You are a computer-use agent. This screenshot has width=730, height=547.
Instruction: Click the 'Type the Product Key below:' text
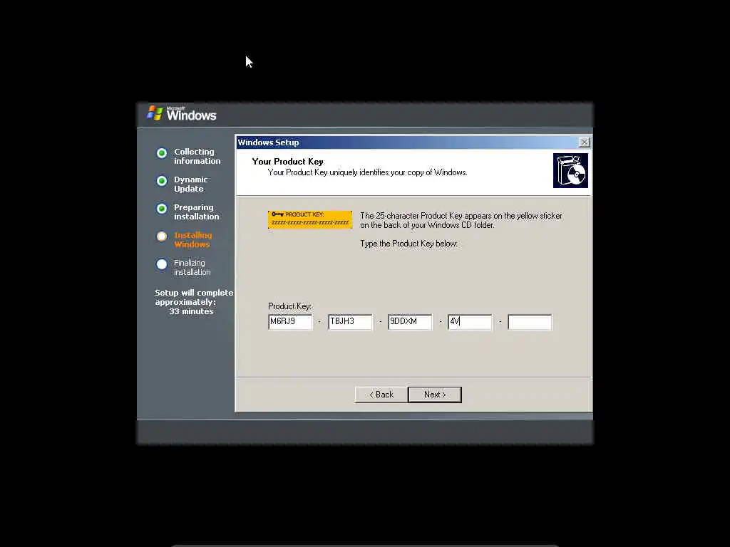pyautogui.click(x=408, y=244)
